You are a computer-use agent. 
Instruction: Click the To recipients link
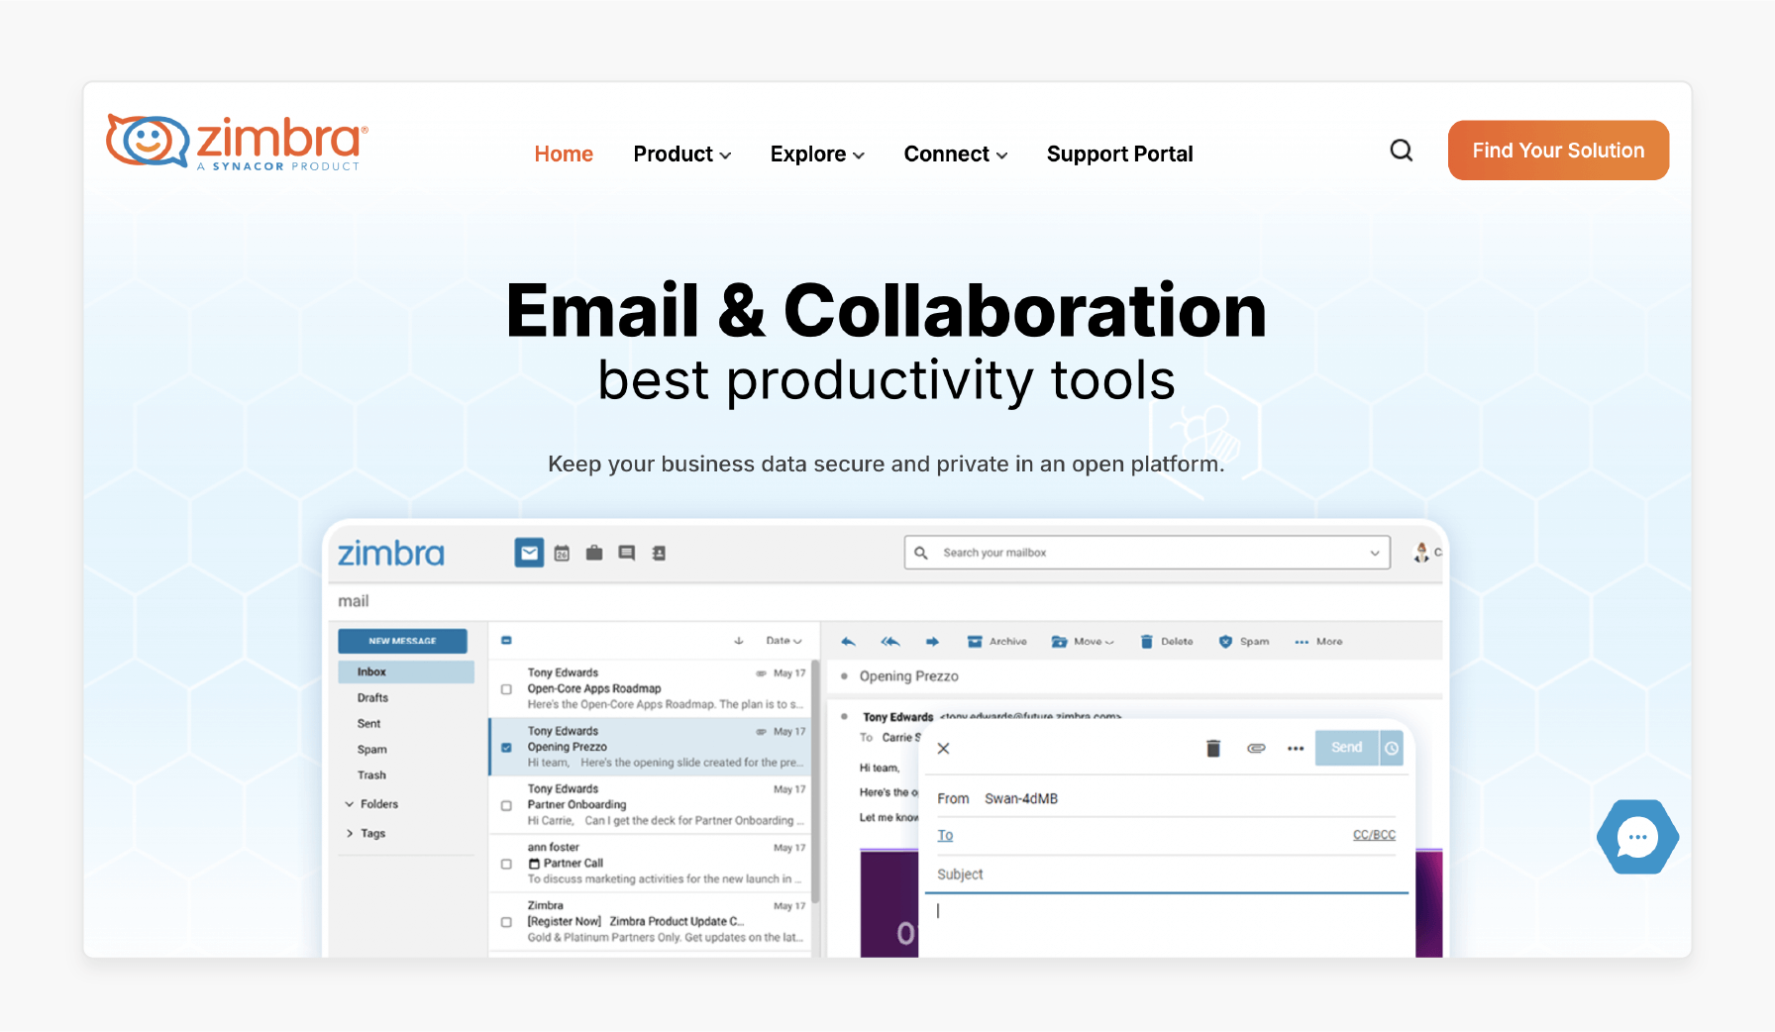(x=945, y=836)
